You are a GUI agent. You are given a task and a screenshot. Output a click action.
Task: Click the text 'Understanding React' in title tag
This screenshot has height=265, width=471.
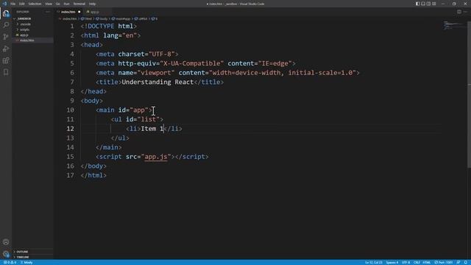tap(157, 82)
